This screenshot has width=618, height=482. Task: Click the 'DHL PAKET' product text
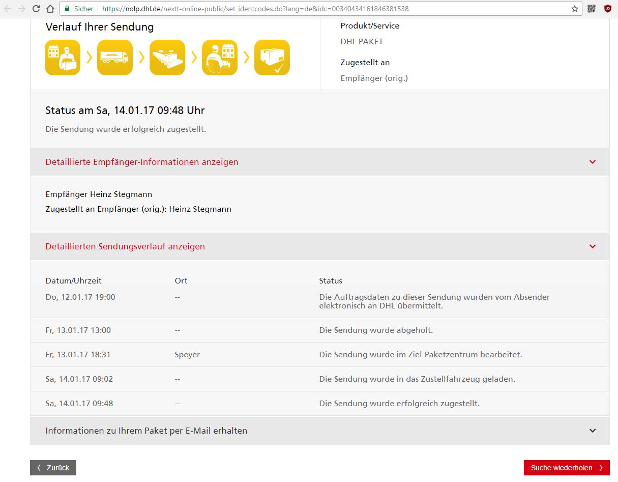tap(362, 42)
